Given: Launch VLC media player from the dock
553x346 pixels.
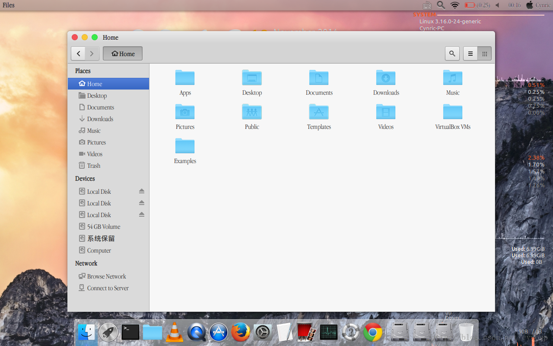Looking at the screenshot, I should point(175,332).
